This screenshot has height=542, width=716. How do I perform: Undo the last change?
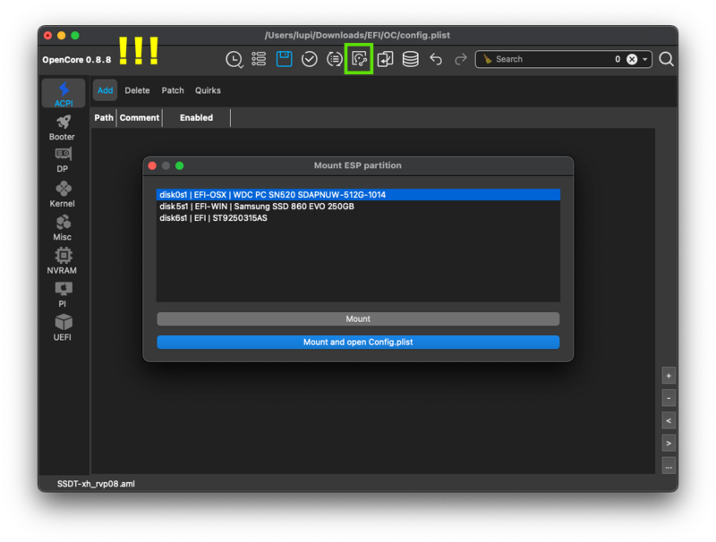tap(436, 59)
